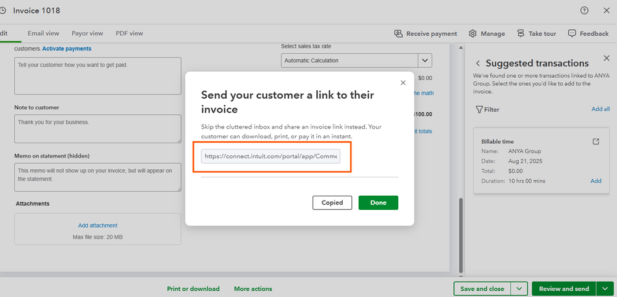617x297 pixels.
Task: Click the 'Max file size: 20 MB' text
Action: click(x=98, y=237)
